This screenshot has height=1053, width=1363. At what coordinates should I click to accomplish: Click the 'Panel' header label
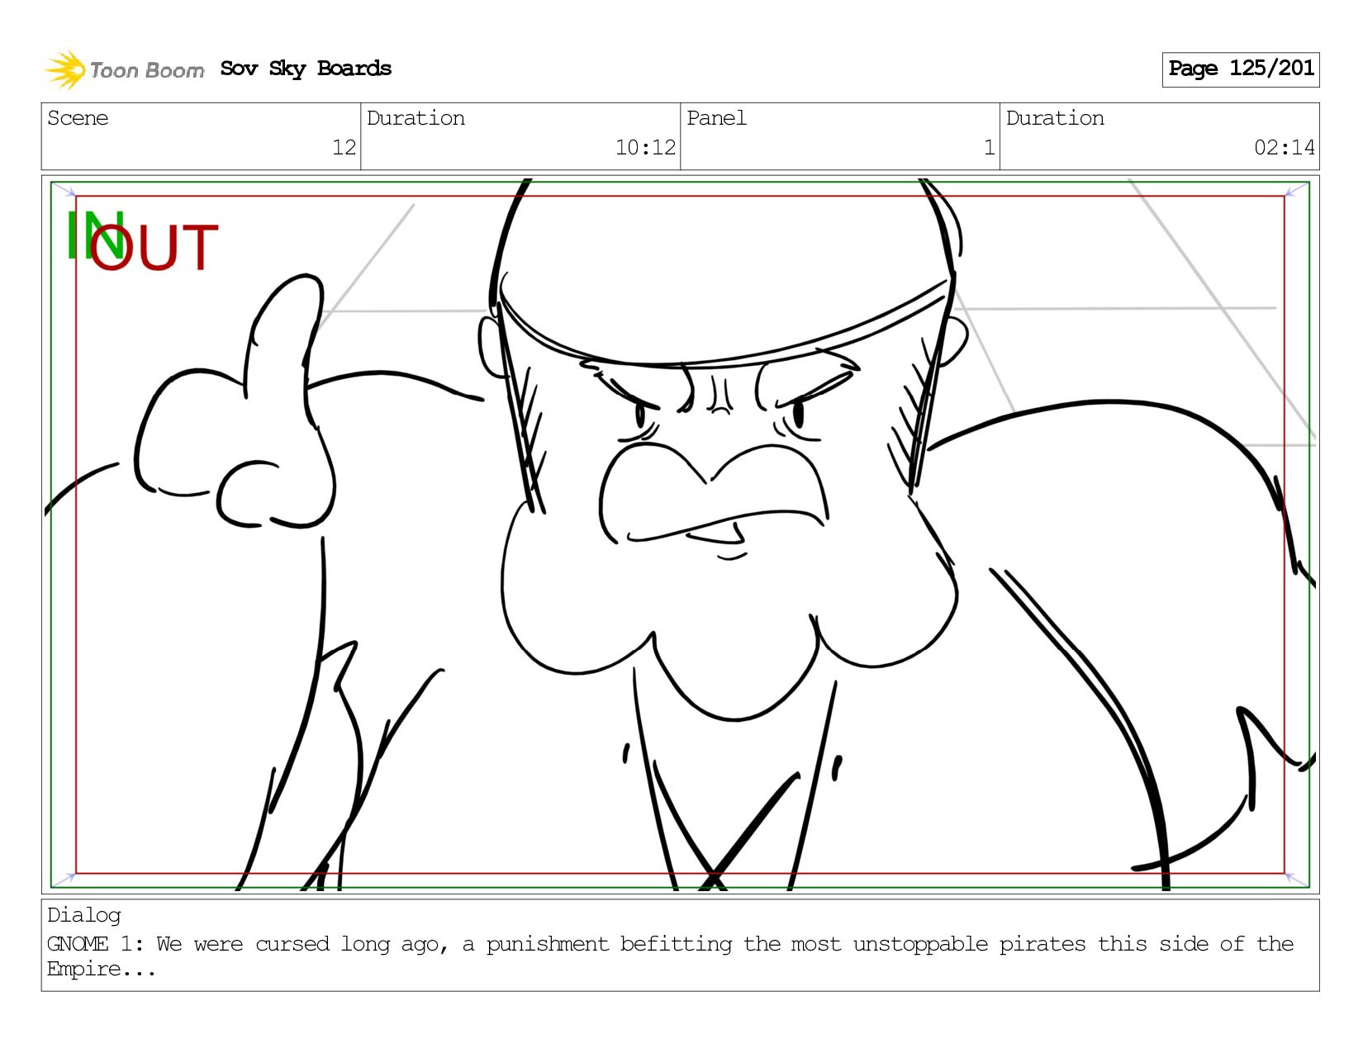coord(716,118)
